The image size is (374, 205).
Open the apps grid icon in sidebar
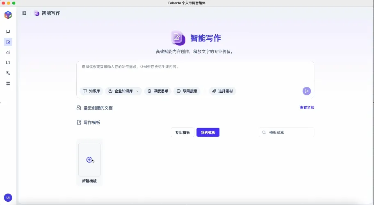pos(8,83)
